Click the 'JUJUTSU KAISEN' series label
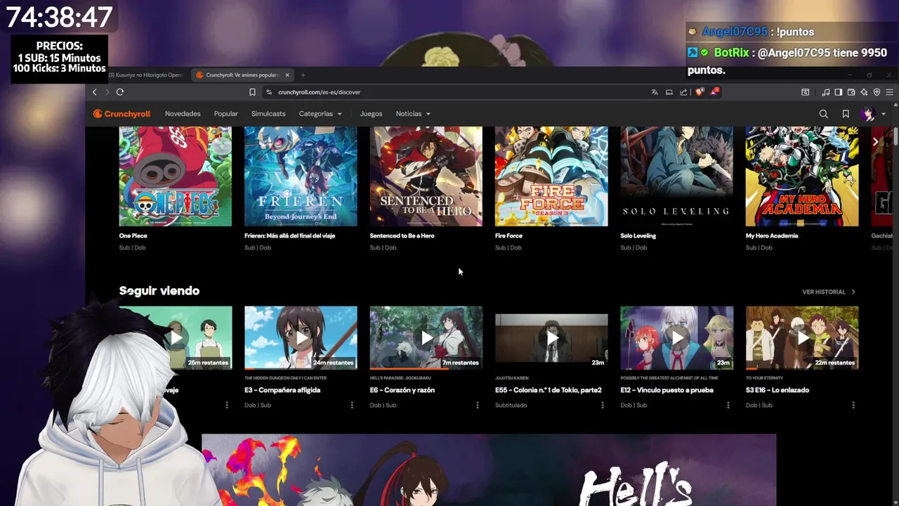Screen dimensions: 899x506 (x=511, y=378)
